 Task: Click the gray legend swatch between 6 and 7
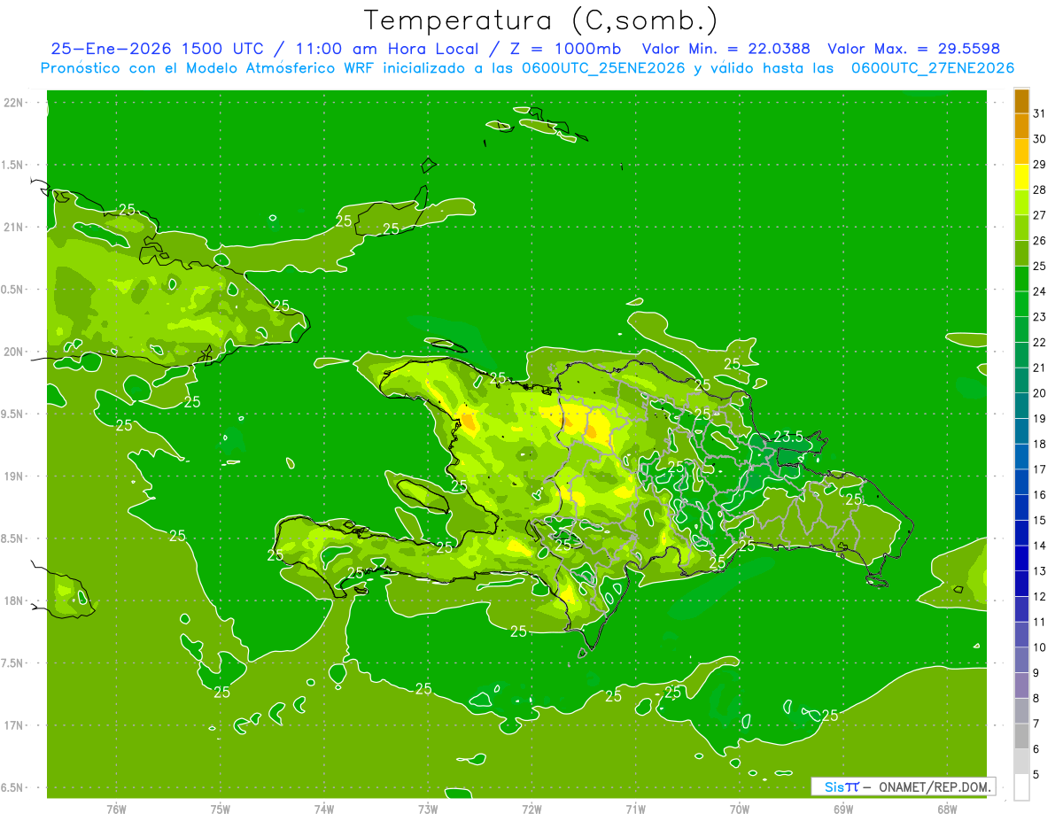coord(1021,736)
